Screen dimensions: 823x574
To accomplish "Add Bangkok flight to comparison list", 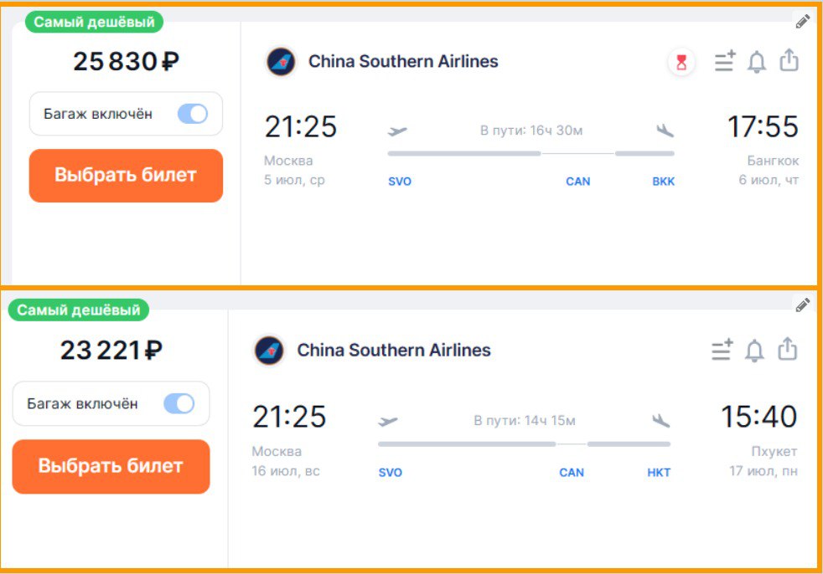I will coord(725,61).
